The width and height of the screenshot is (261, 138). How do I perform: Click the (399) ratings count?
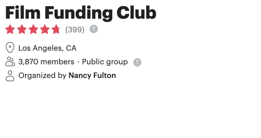coord(75,30)
